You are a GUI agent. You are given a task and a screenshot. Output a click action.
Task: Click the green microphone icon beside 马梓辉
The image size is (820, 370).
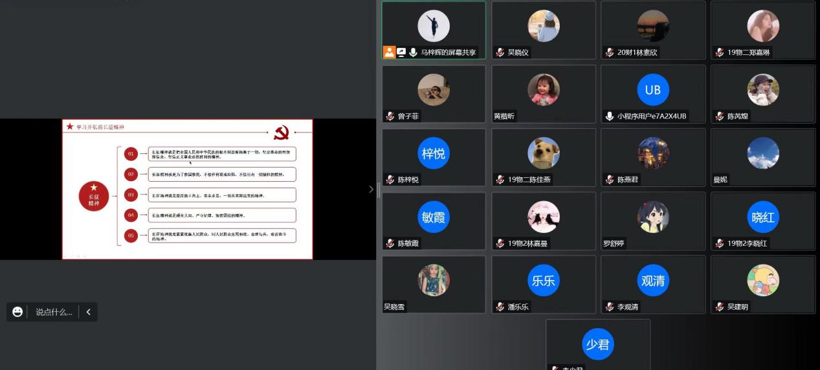pyautogui.click(x=413, y=52)
